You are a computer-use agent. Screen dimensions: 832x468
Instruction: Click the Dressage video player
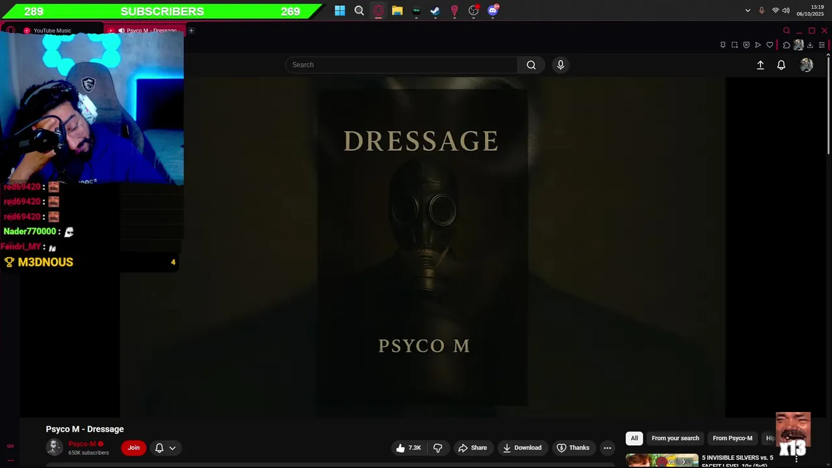tap(422, 247)
